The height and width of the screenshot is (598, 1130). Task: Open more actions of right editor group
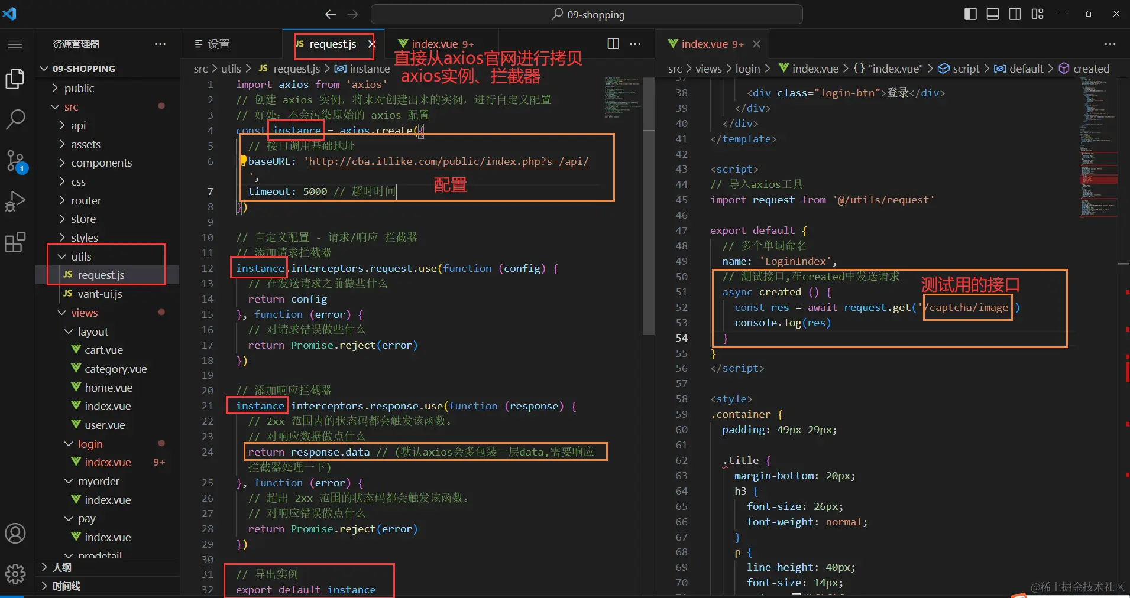pyautogui.click(x=1110, y=44)
